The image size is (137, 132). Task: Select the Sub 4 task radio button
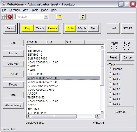(x=110, y=89)
